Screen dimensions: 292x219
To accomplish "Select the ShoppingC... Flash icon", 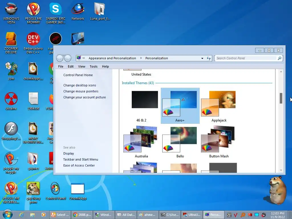I will pyautogui.click(x=11, y=131).
